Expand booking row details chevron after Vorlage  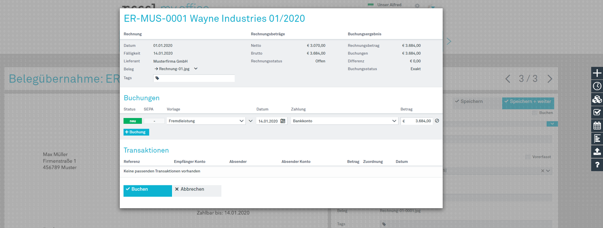pyautogui.click(x=251, y=121)
